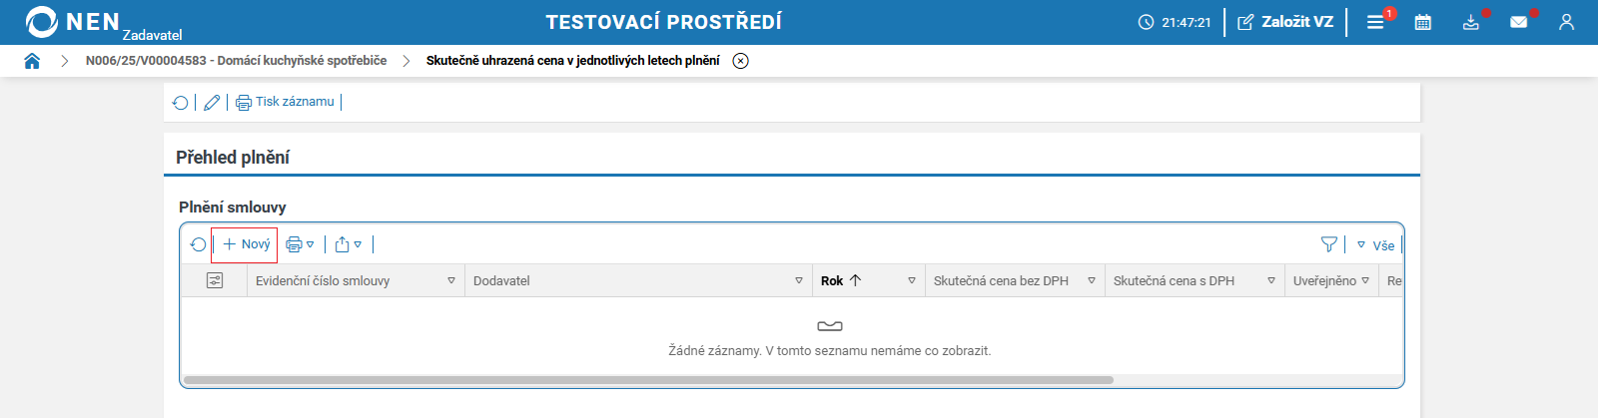The image size is (1598, 418).
Task: Open N006/25/V00004583 Domácí kuchyňské spotřebiče breadcrumb
Action: tap(236, 61)
